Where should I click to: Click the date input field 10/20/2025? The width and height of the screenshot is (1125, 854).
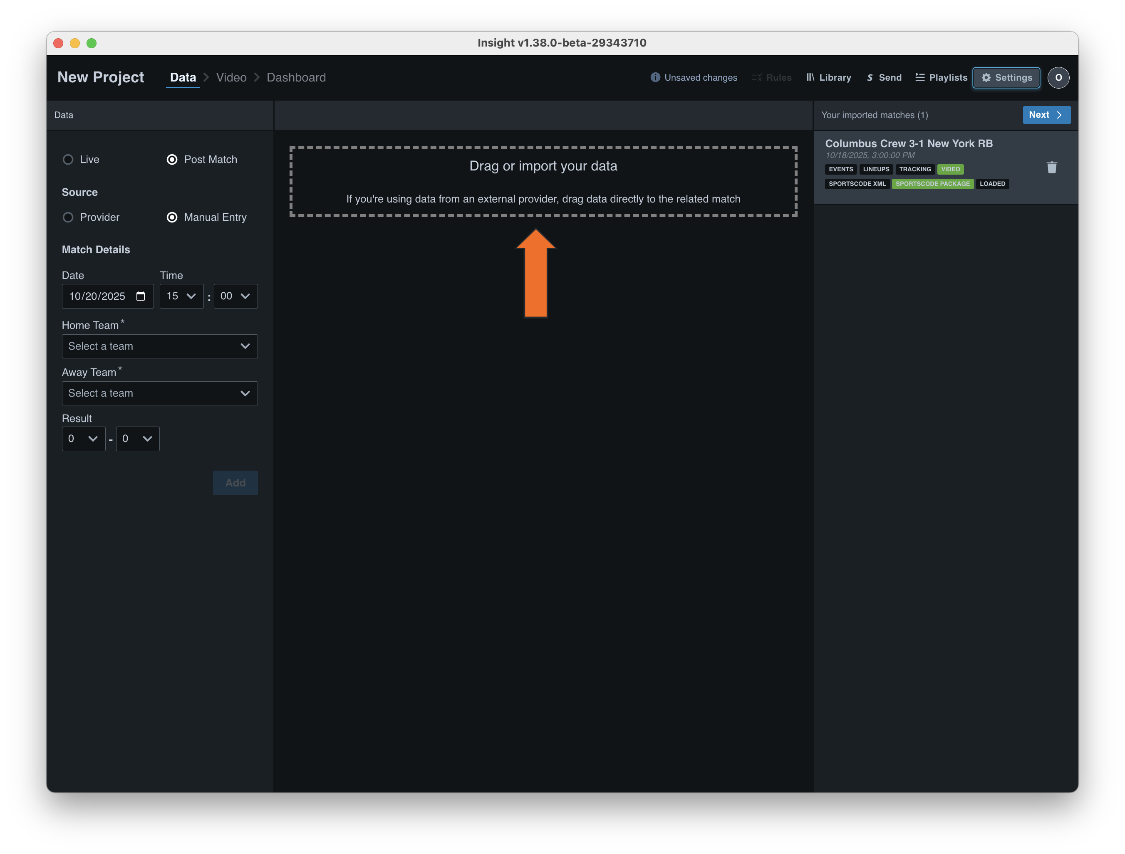(108, 296)
